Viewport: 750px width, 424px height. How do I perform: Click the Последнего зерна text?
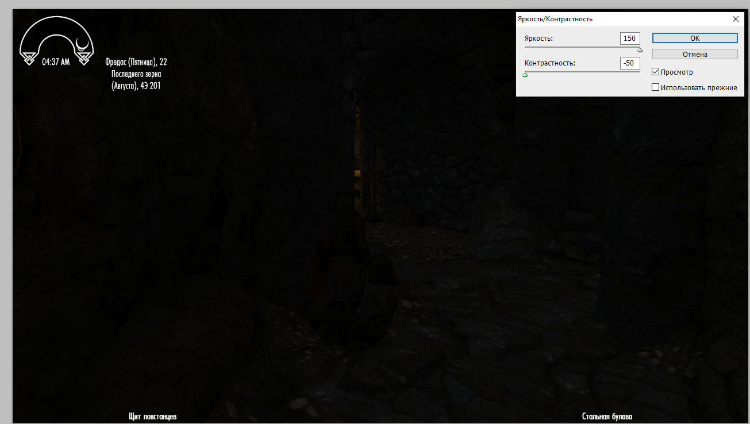(136, 74)
